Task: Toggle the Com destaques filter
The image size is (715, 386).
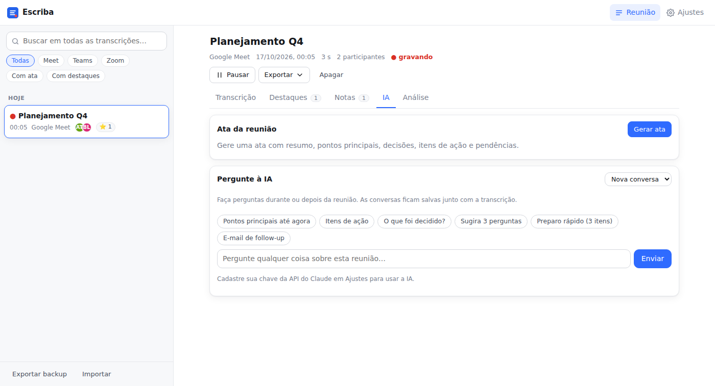Action: (76, 76)
